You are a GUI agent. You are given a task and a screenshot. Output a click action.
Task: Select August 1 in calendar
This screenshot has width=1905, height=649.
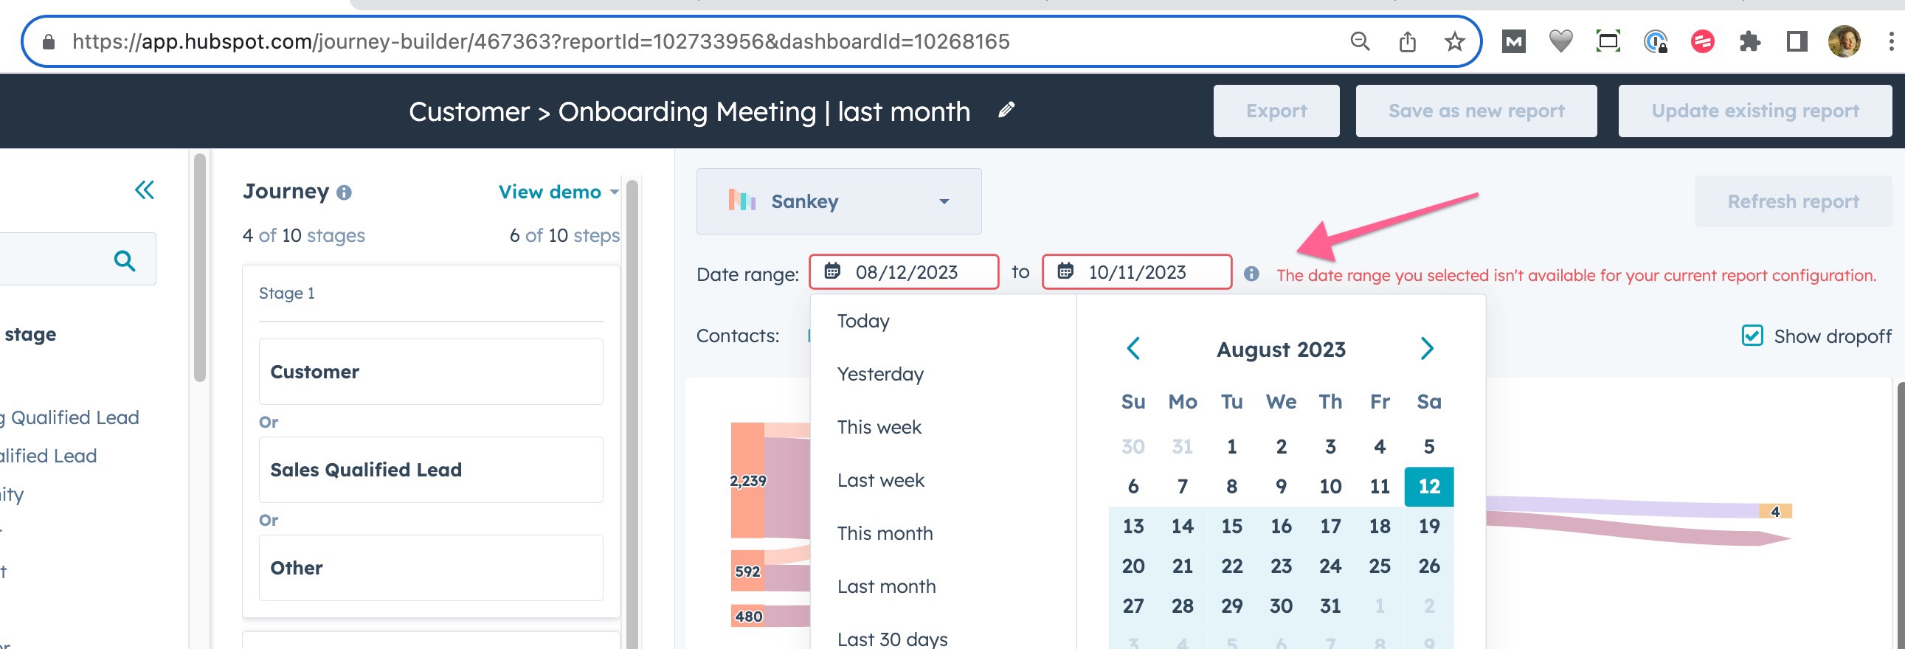click(x=1231, y=446)
